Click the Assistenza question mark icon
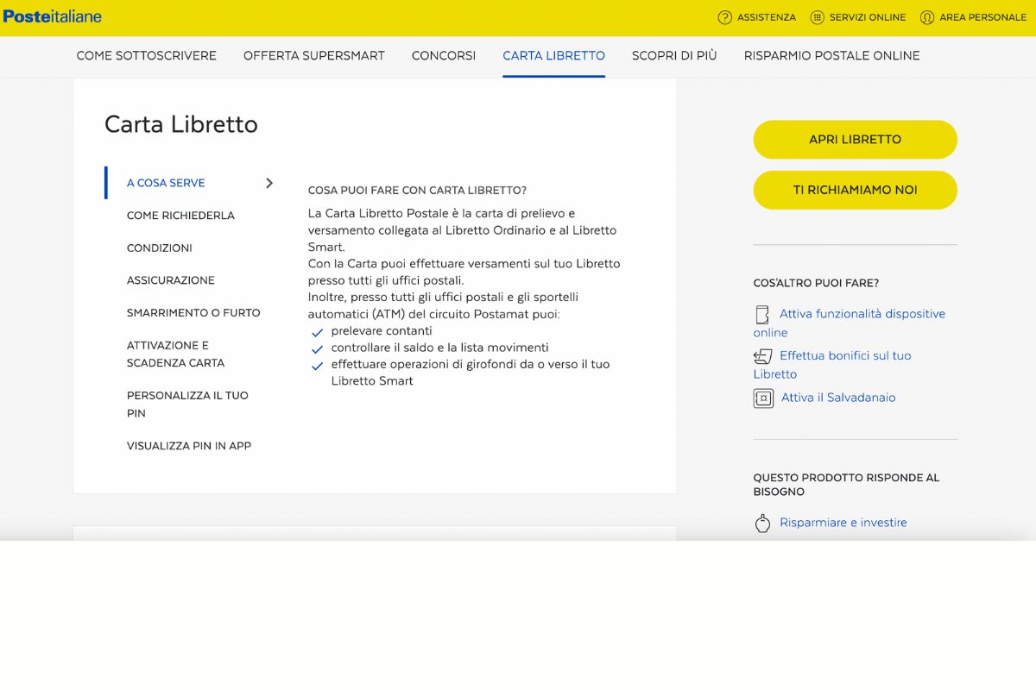1036x690 pixels. (x=725, y=17)
